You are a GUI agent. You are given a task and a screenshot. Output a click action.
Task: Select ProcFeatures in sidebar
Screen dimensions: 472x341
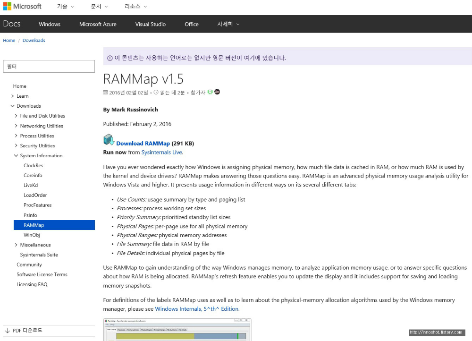(x=38, y=205)
